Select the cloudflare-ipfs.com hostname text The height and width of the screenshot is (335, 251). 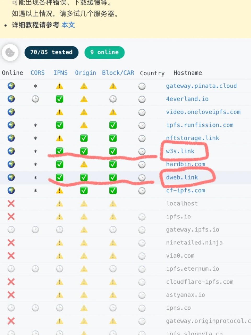tap(199, 282)
